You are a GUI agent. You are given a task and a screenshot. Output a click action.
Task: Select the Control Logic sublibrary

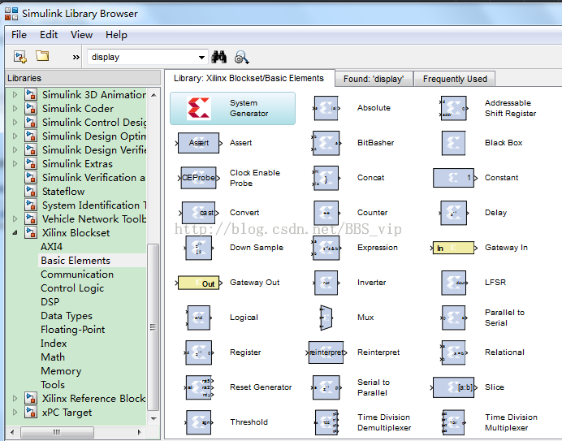(72, 288)
